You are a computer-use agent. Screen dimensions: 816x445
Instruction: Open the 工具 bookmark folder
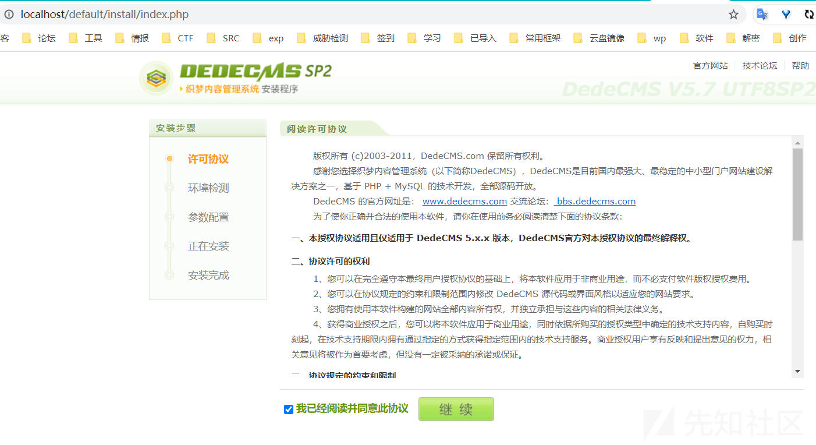point(86,38)
